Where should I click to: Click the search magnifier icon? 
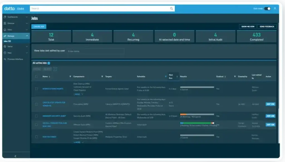click(x=171, y=9)
